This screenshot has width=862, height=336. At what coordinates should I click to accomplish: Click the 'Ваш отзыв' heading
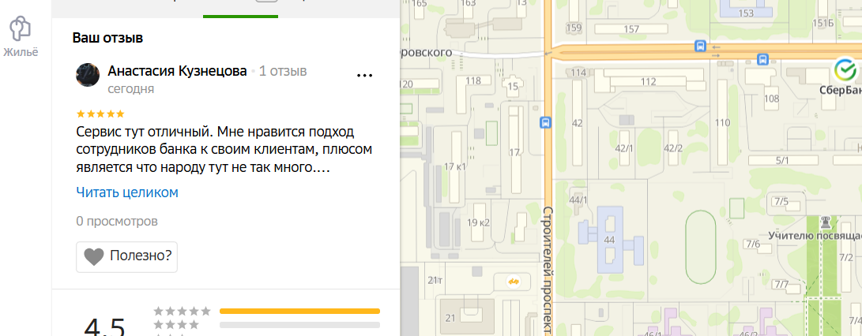pos(107,39)
